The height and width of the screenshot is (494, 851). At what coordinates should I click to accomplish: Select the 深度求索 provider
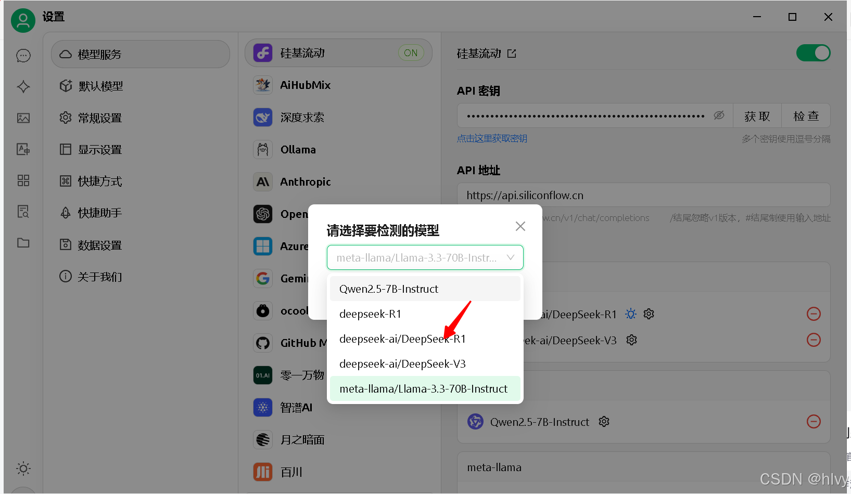tap(338, 118)
